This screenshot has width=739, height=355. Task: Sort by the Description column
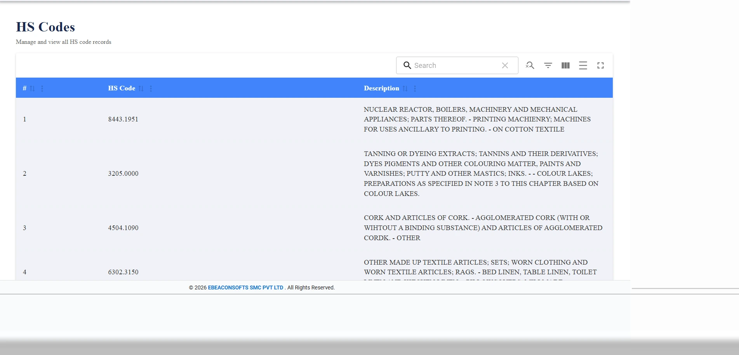[405, 88]
